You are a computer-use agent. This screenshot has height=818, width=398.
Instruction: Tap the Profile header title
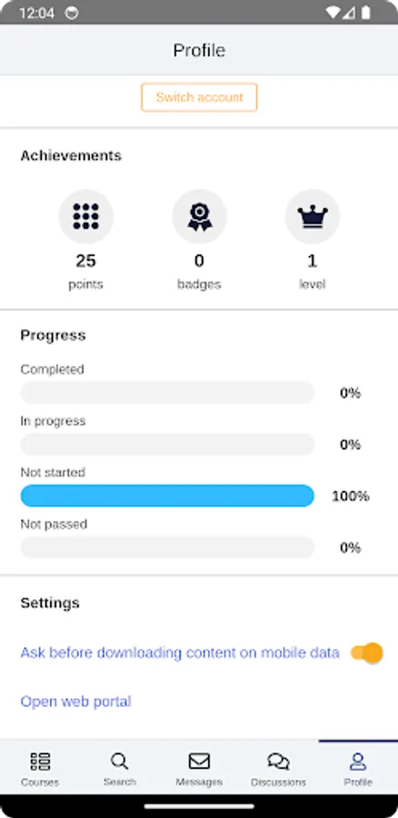[x=199, y=50]
